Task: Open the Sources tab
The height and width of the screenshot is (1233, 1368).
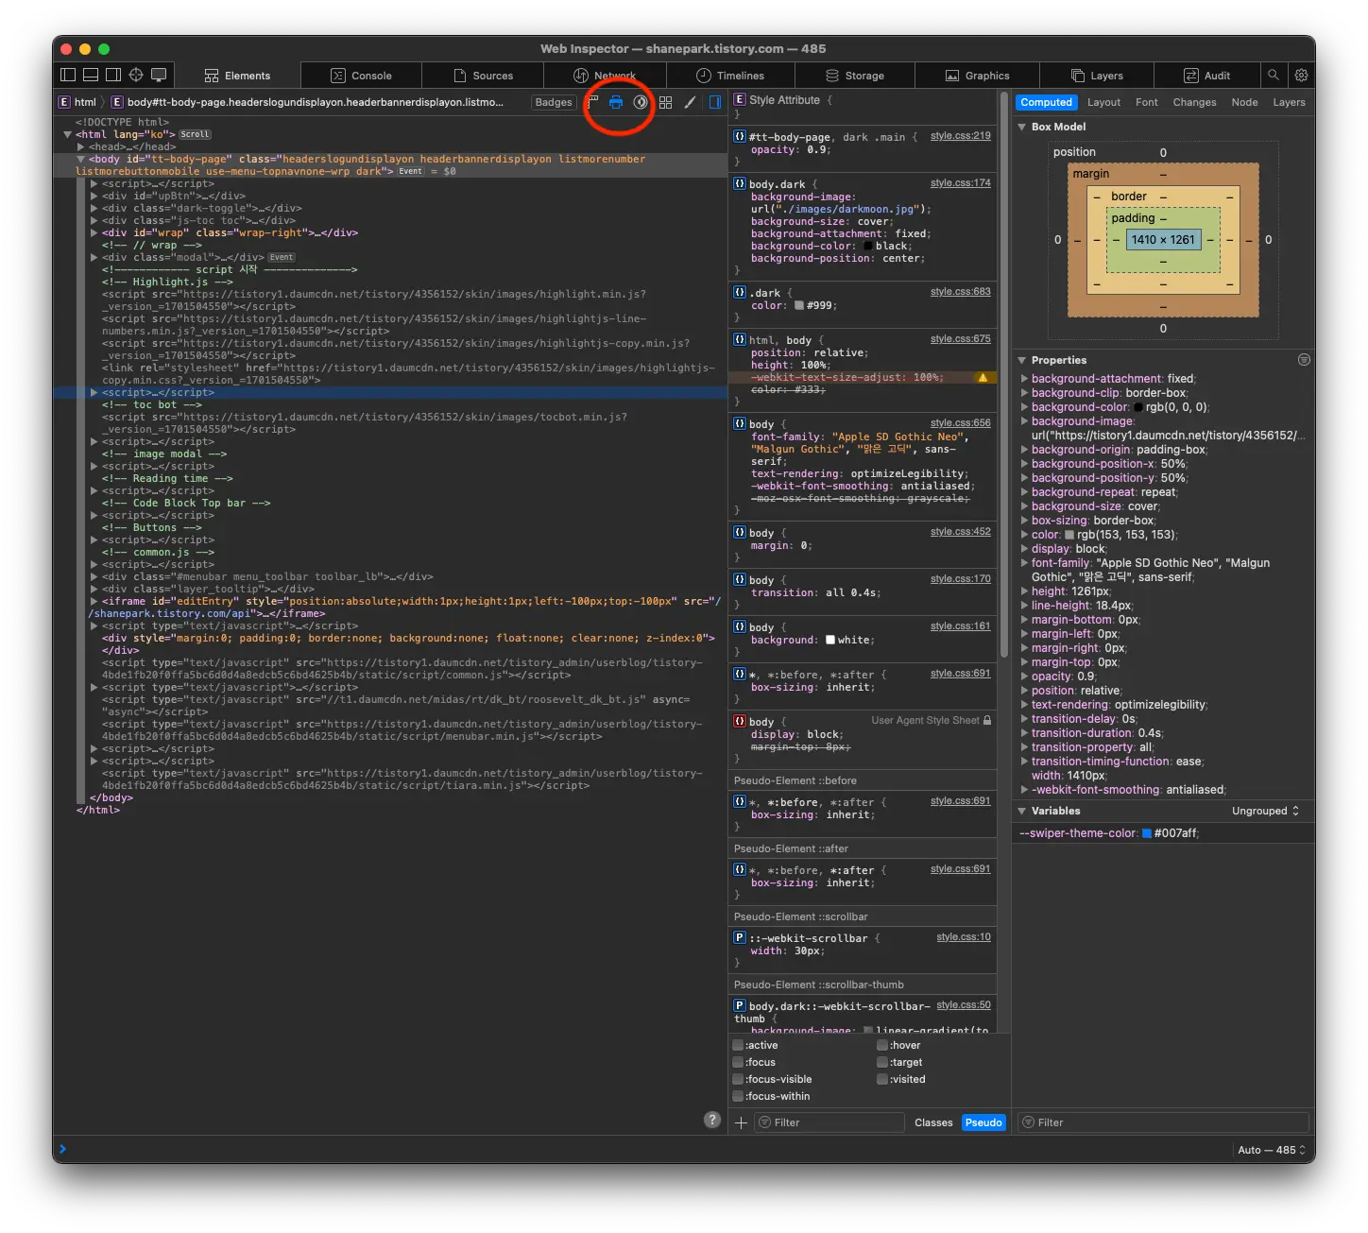Action: 483,76
